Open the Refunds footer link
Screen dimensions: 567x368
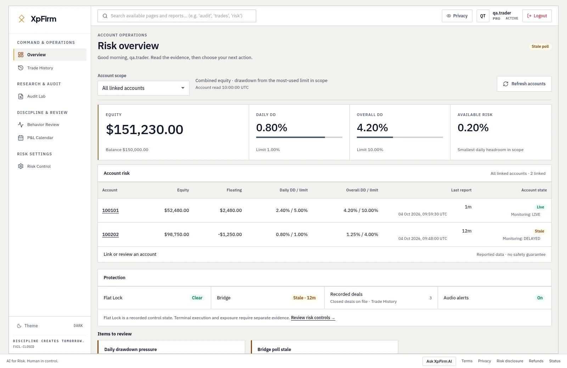tap(536, 361)
